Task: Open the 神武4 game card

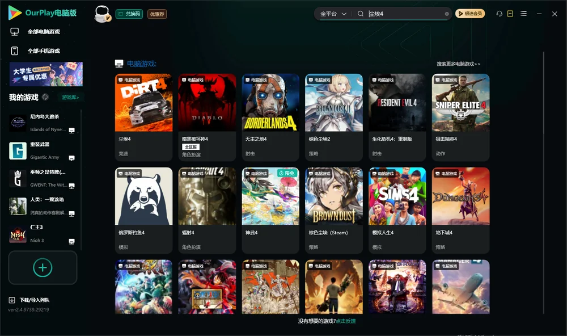Action: click(270, 211)
